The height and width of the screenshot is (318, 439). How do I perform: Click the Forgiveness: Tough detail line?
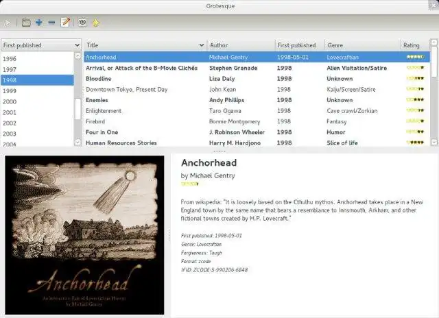[x=201, y=253]
